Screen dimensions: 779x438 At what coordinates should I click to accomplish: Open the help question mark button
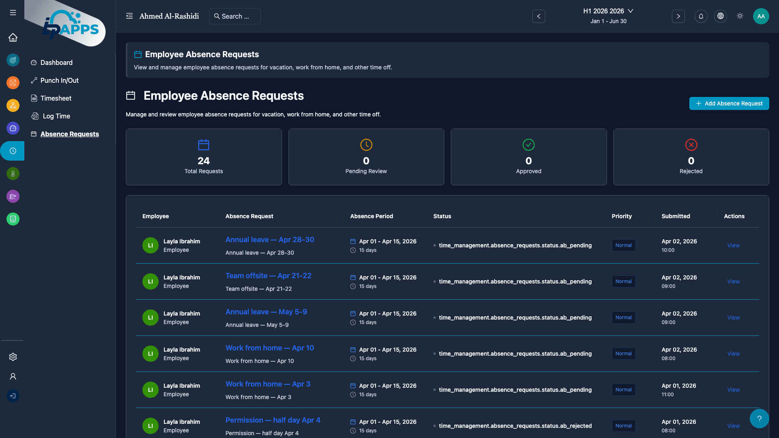tap(759, 419)
